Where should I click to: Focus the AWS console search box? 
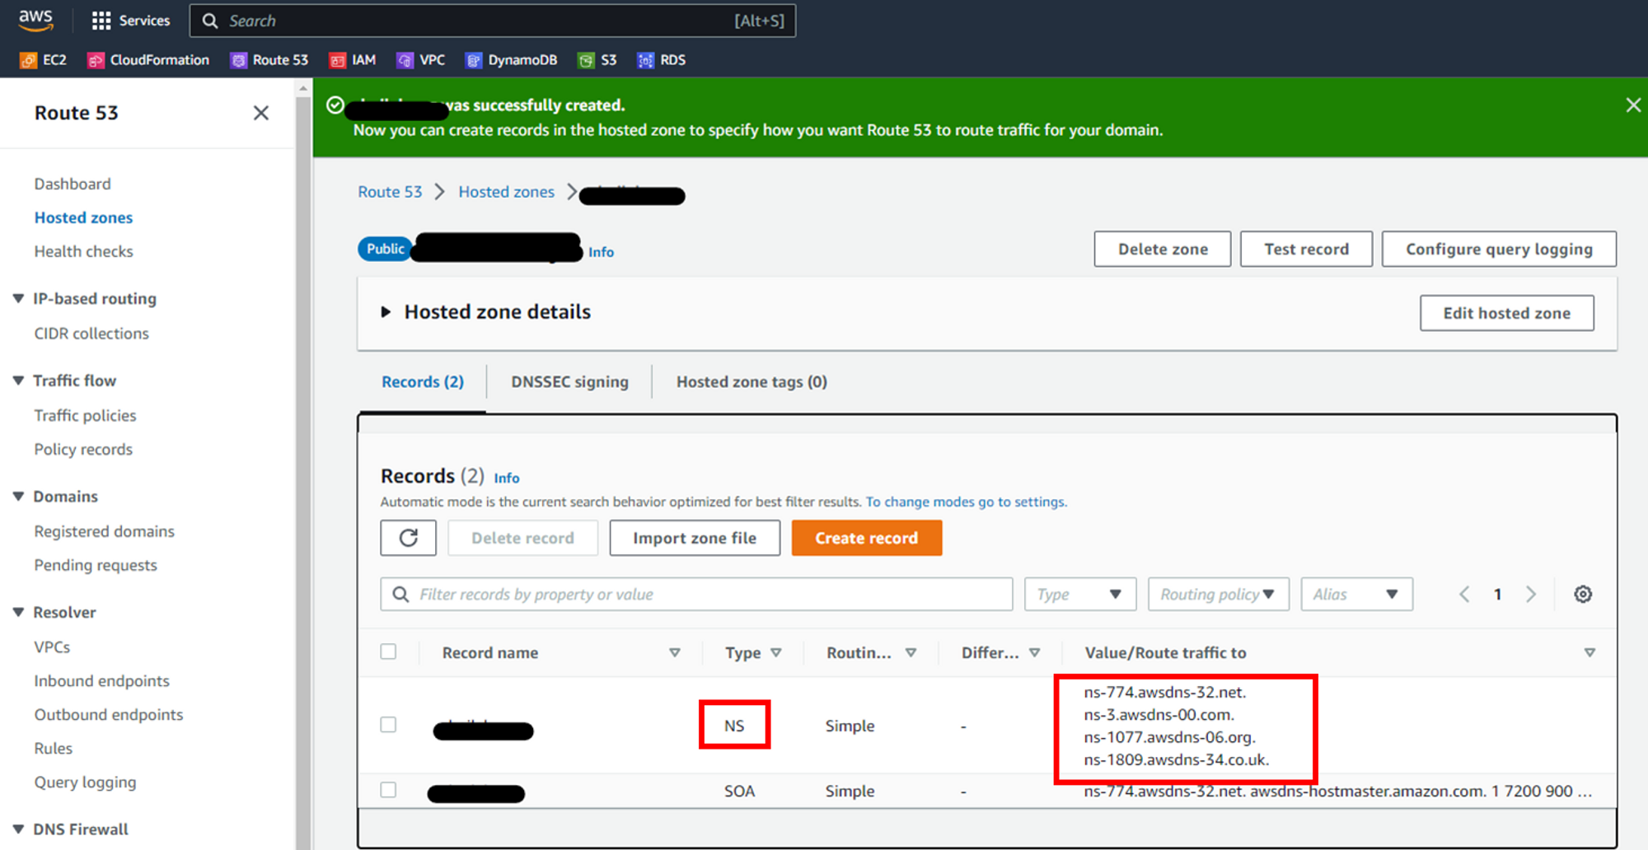pyautogui.click(x=493, y=21)
